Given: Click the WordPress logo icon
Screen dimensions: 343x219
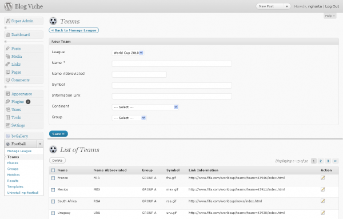Looking at the screenshot, I should coord(9,6).
